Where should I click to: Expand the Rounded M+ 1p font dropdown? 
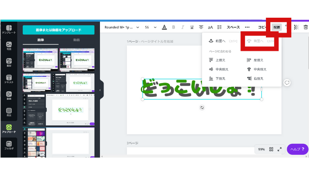[122, 27]
